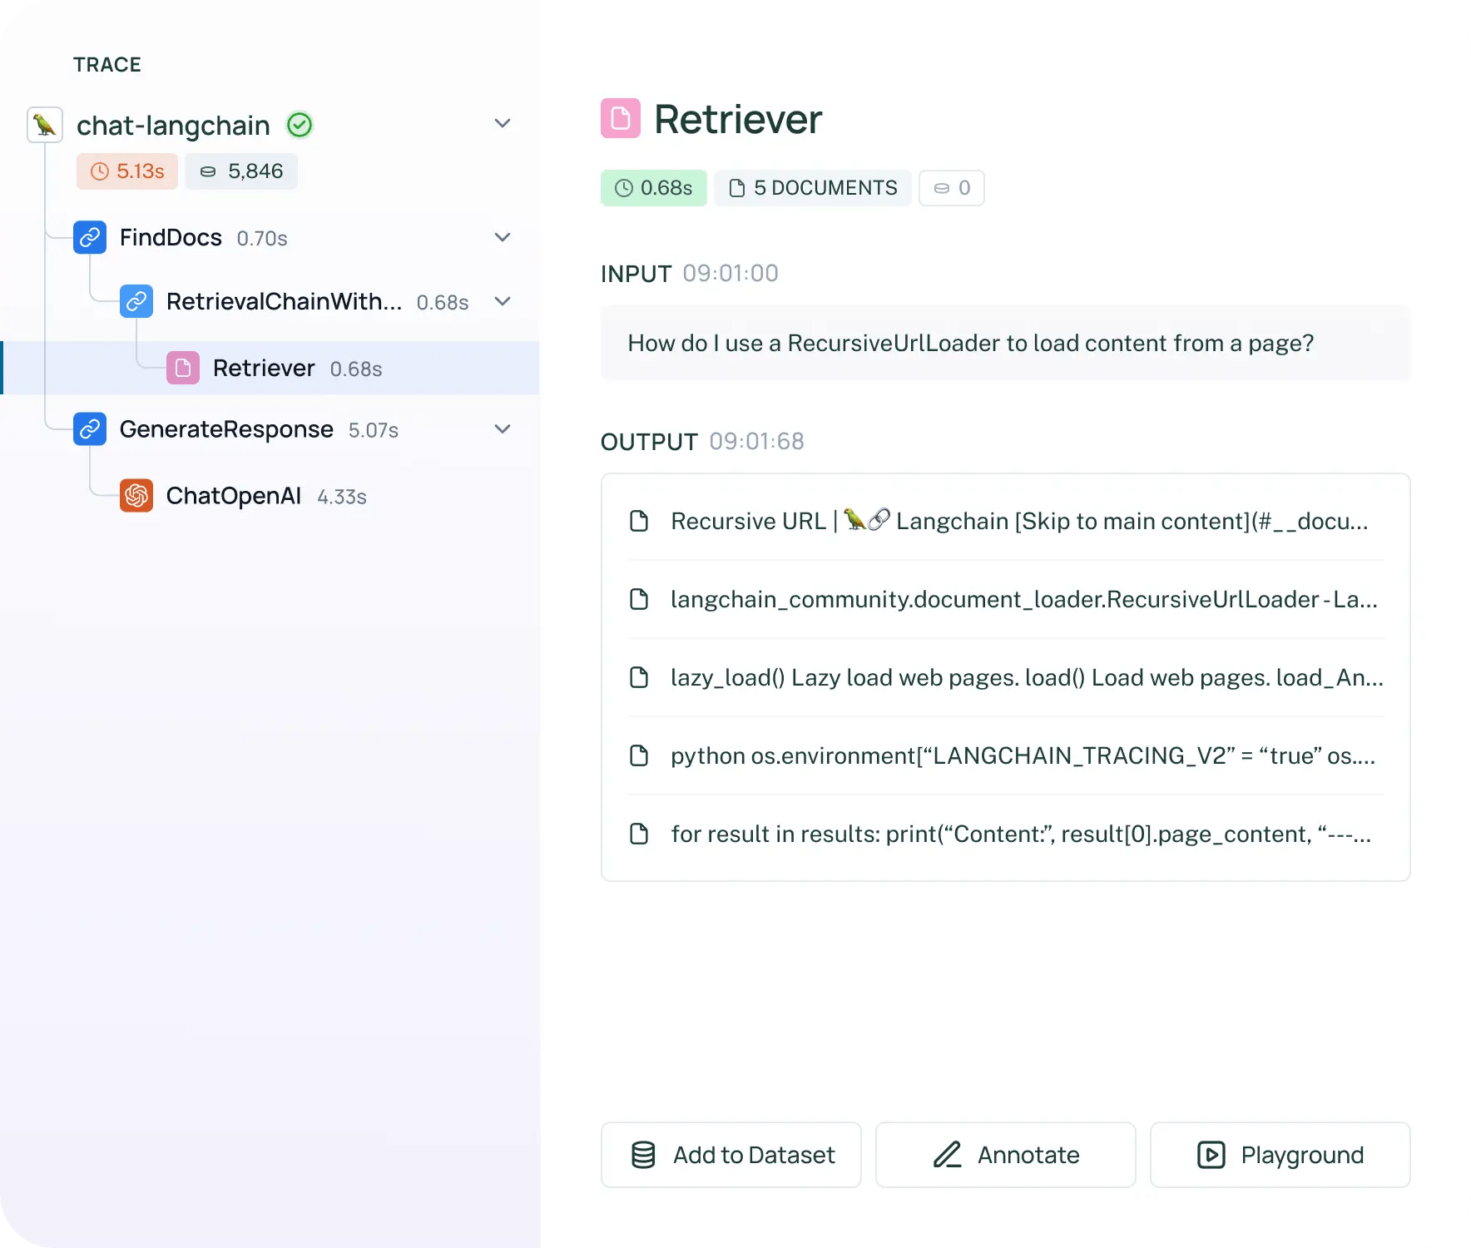This screenshot has height=1248, width=1471.
Task: Click the clock icon in 0.68s badge
Action: [624, 188]
